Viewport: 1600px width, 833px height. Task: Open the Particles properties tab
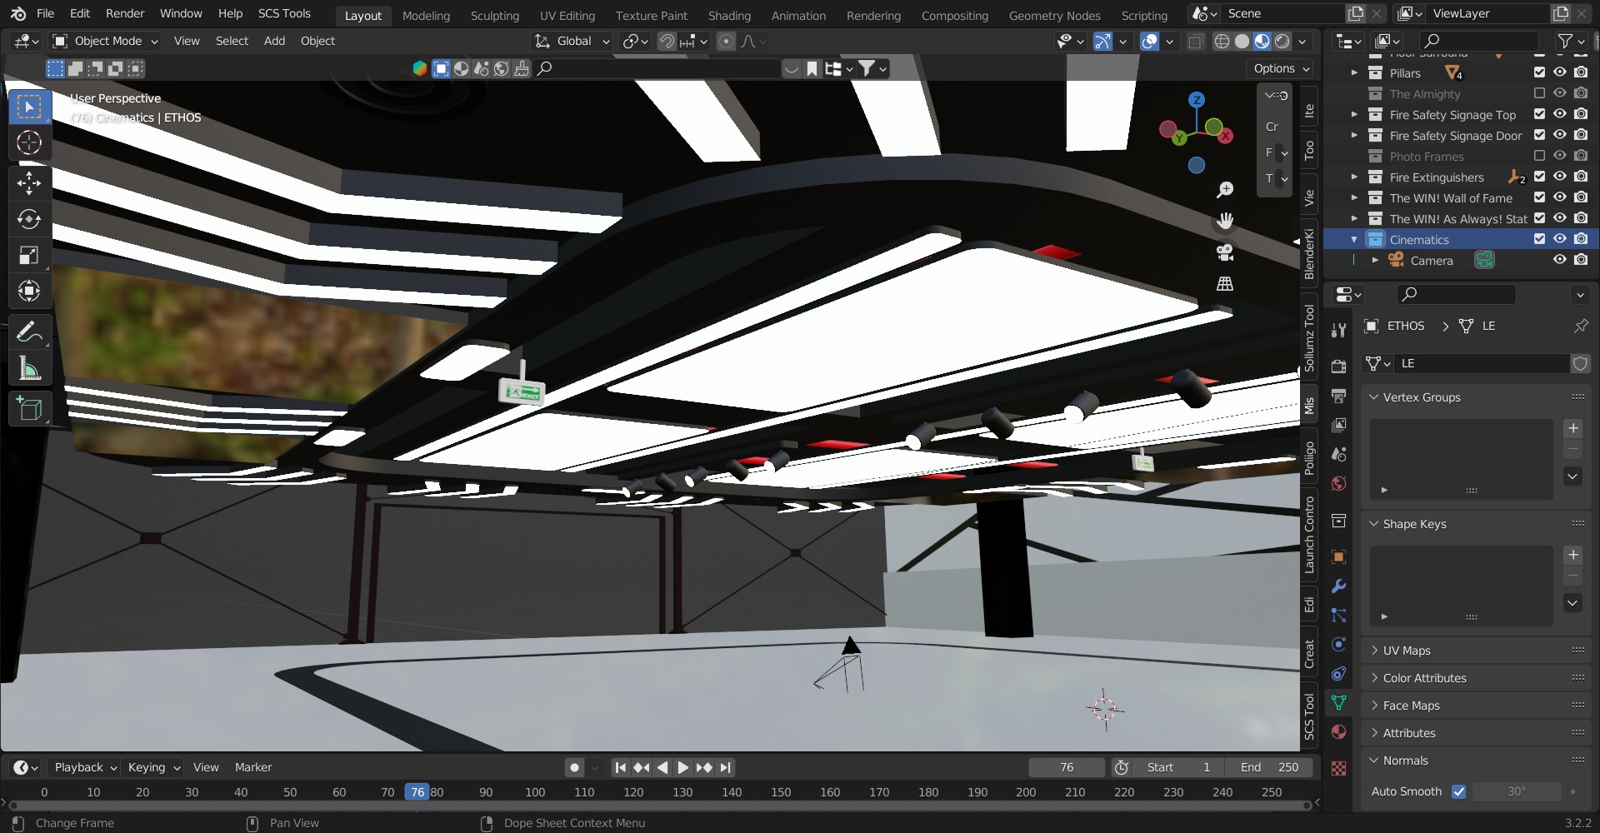(1339, 615)
